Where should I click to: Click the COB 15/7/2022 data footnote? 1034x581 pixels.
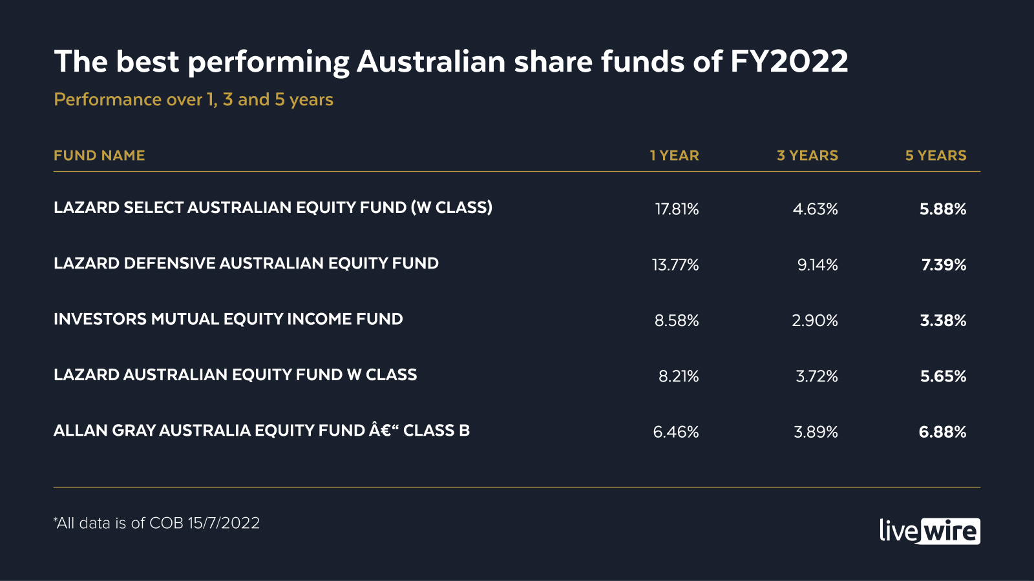(x=157, y=523)
